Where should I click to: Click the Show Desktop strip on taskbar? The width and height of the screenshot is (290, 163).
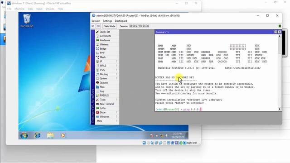click(187, 135)
